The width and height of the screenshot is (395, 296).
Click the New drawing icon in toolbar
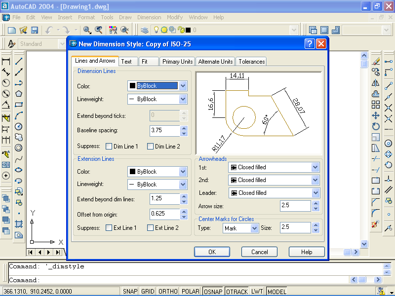click(x=12, y=30)
